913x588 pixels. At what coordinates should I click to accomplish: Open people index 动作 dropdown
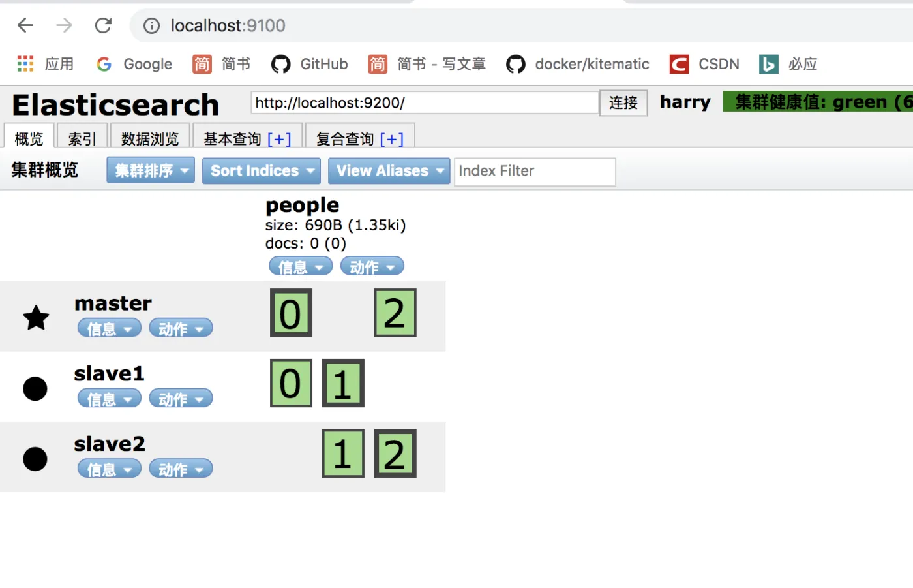(372, 266)
